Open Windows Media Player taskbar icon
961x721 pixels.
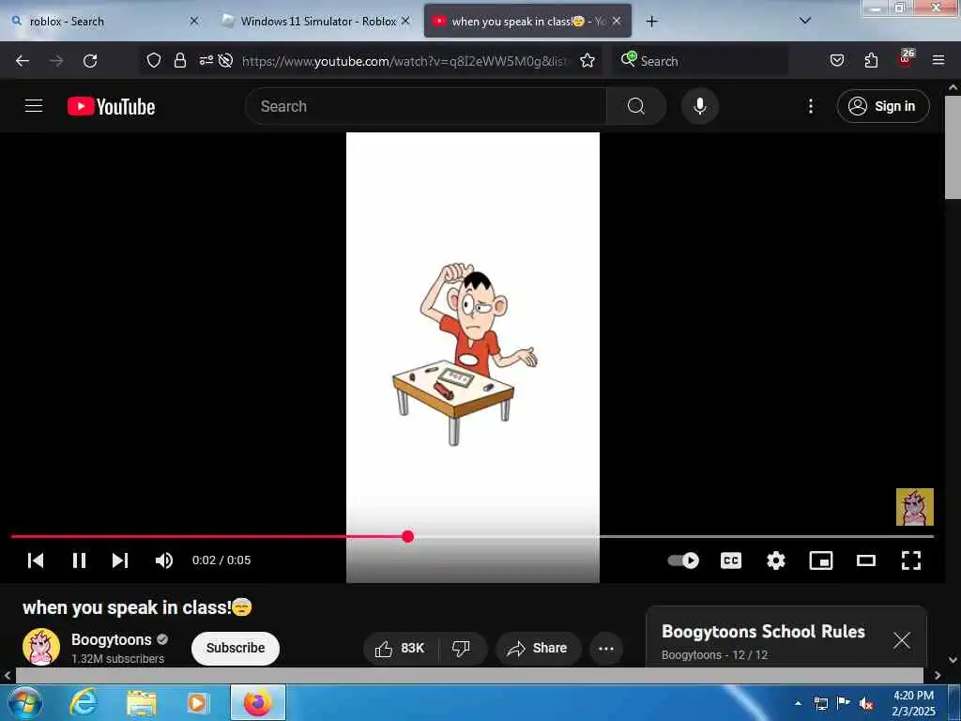[198, 702]
